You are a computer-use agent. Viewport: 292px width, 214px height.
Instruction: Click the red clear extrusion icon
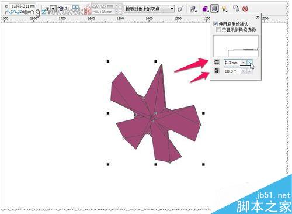tap(245, 9)
